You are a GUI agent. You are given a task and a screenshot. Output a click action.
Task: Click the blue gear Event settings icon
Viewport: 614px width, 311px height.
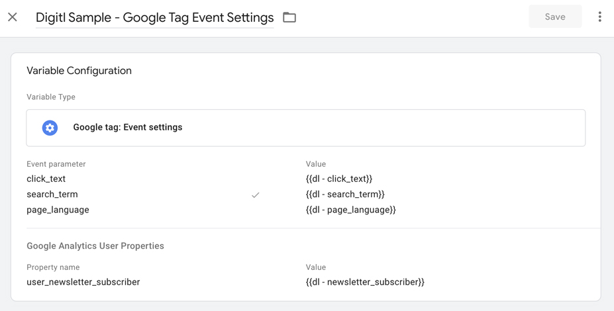(x=50, y=128)
